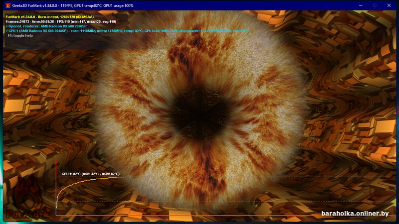The width and height of the screenshot is (399, 224).
Task: Close the FurMark burn-in test window
Action: point(389,5)
